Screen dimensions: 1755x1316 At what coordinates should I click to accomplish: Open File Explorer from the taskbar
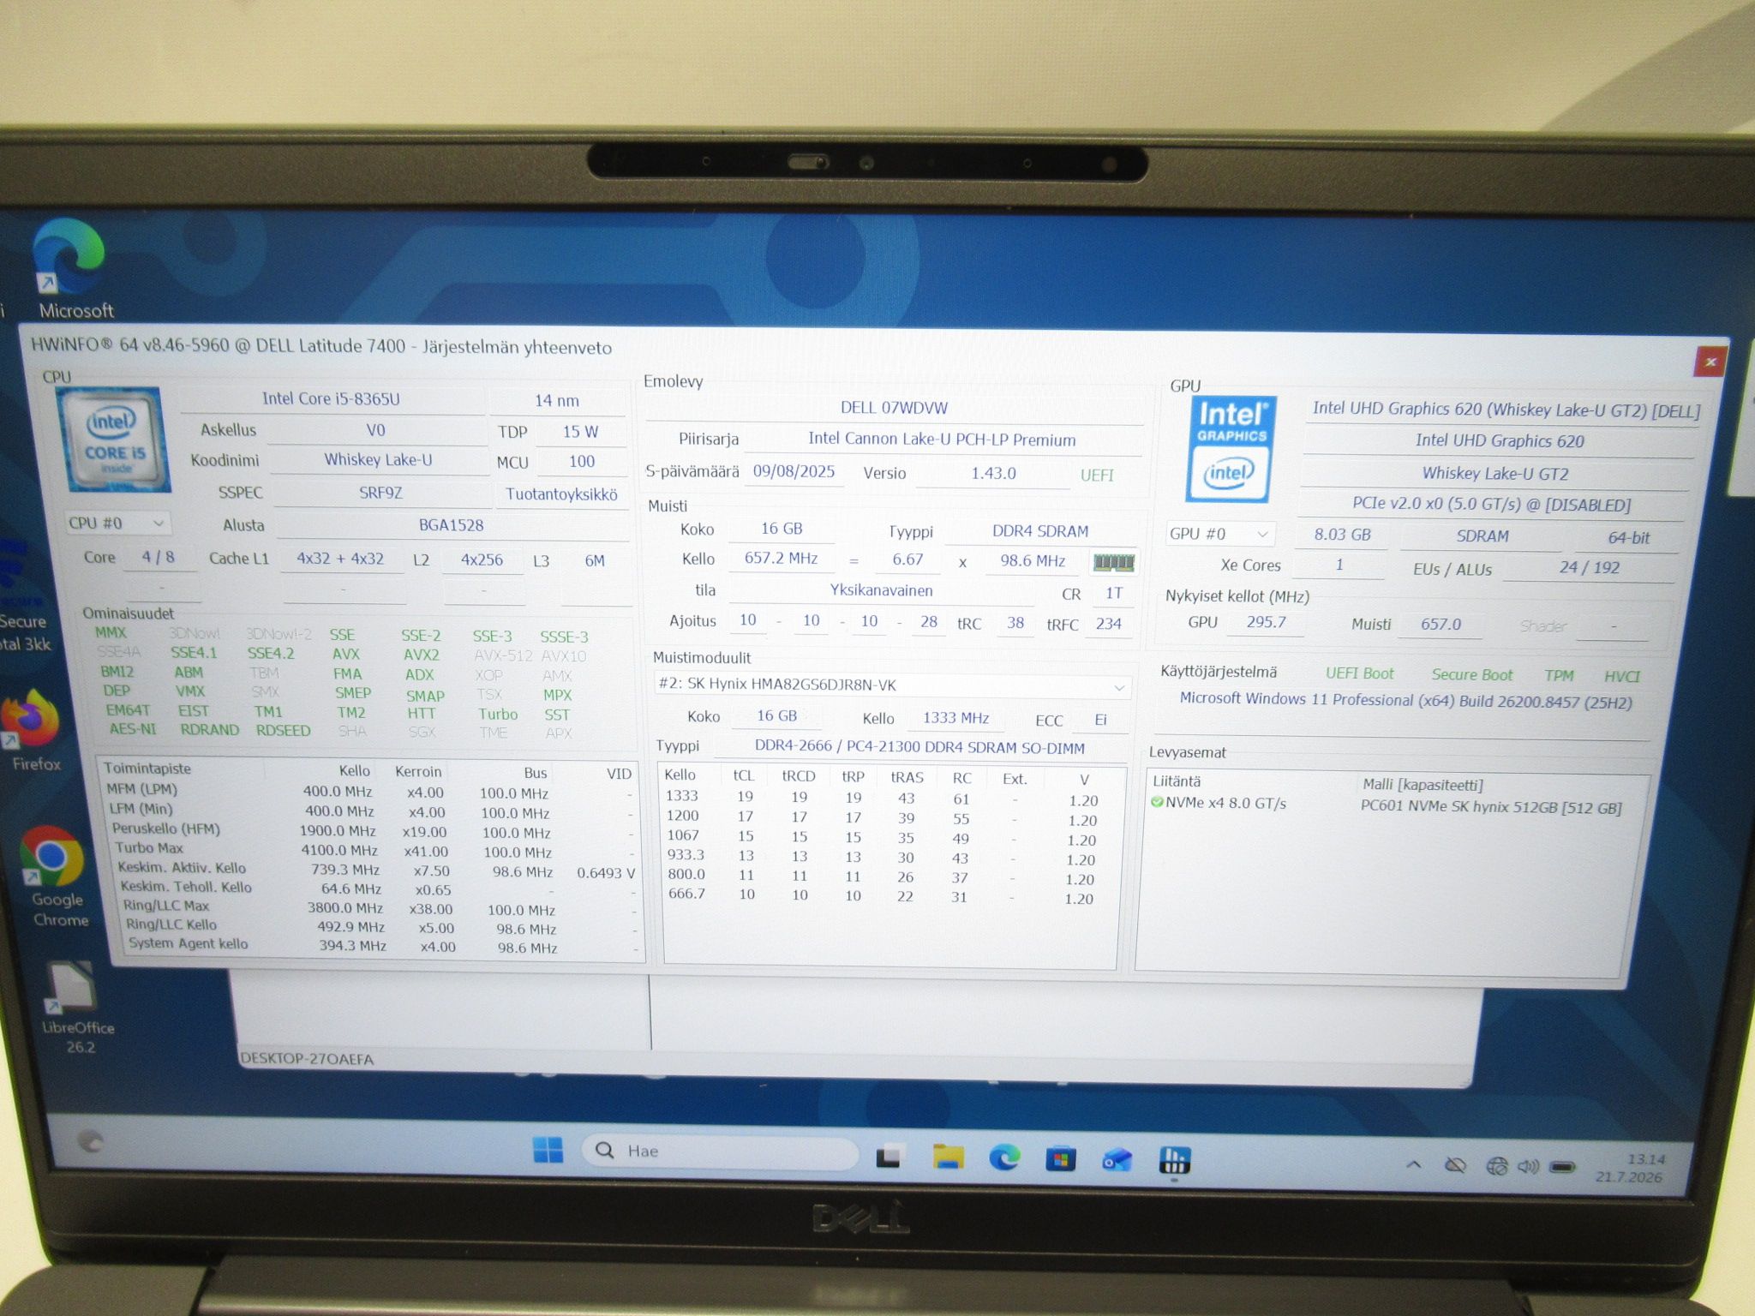pyautogui.click(x=948, y=1157)
